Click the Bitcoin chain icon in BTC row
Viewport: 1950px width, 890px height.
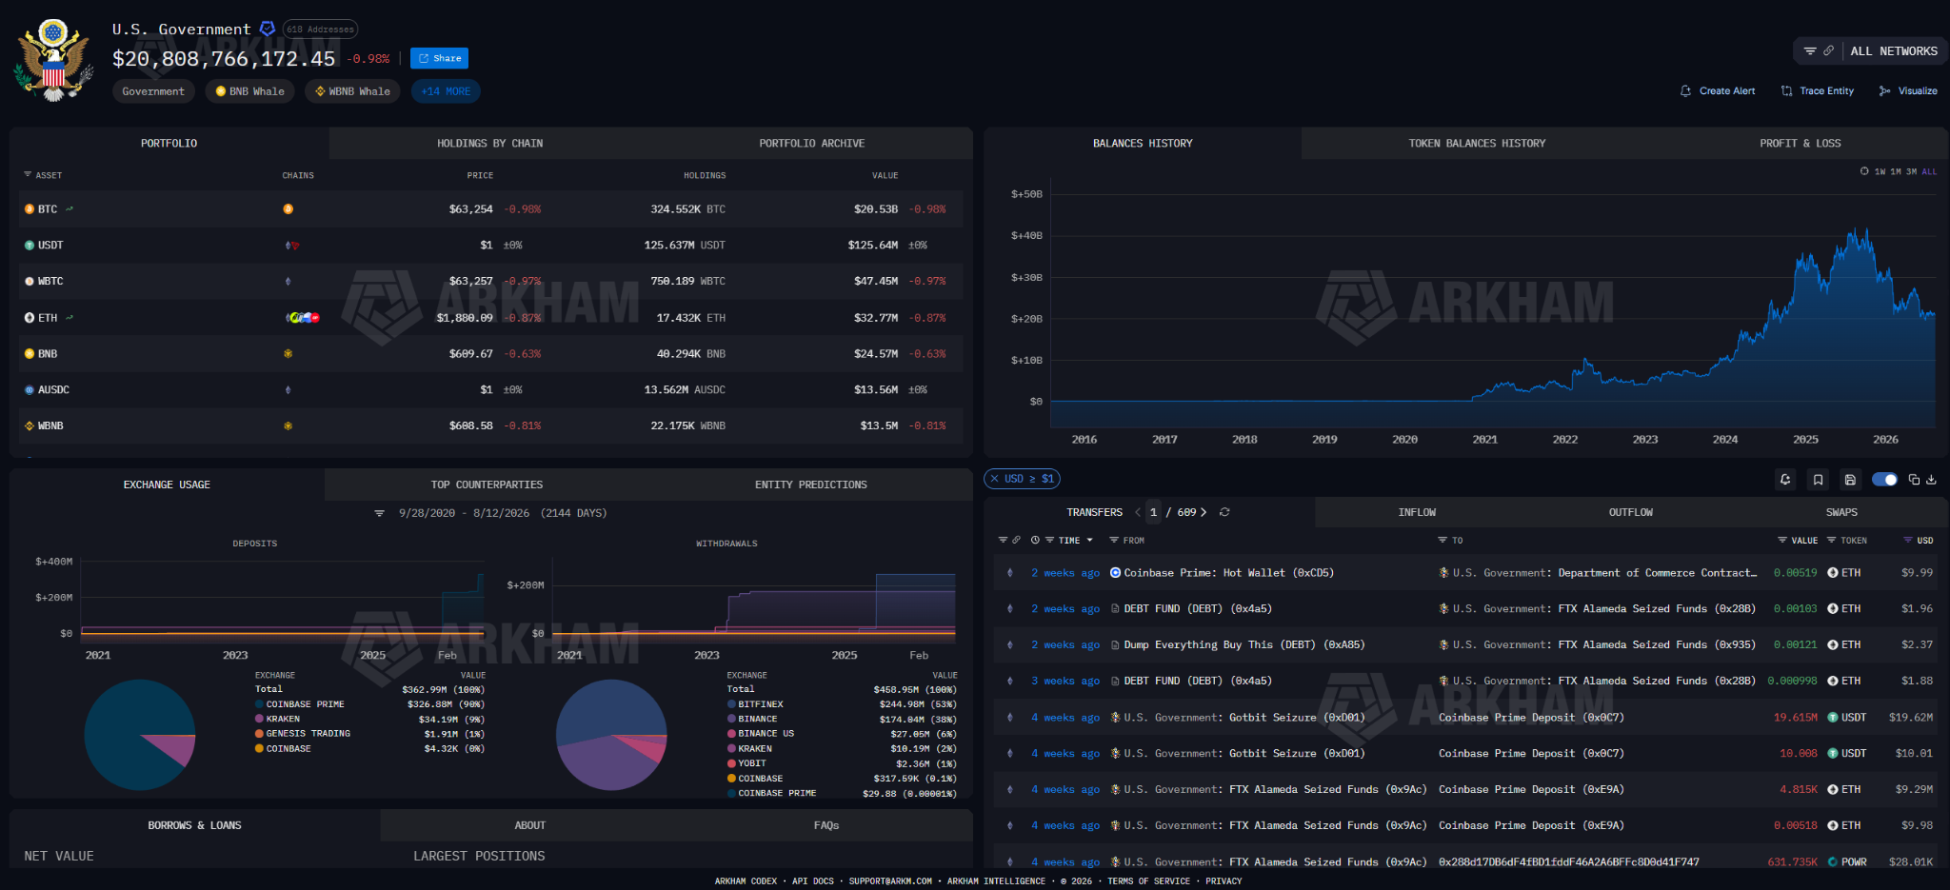[x=288, y=209]
